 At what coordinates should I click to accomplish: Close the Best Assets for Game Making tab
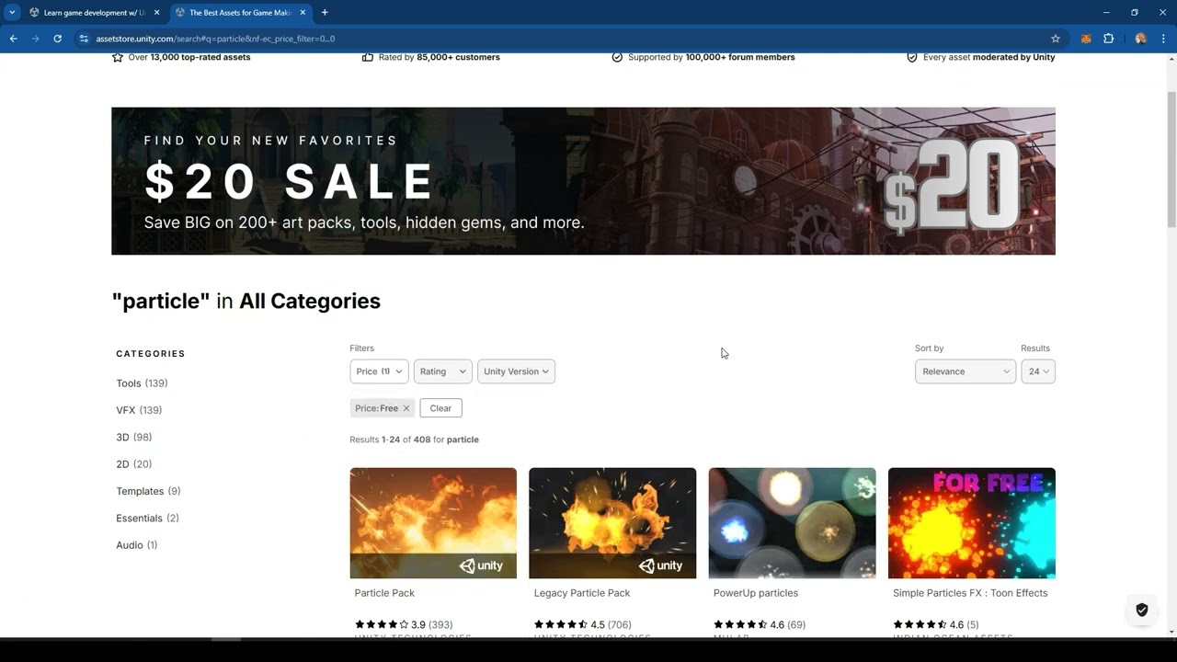click(303, 13)
